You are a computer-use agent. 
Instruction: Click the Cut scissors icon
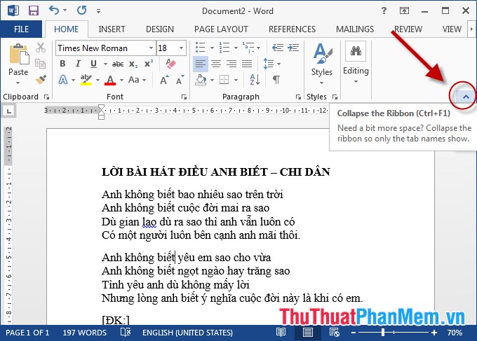tap(41, 48)
